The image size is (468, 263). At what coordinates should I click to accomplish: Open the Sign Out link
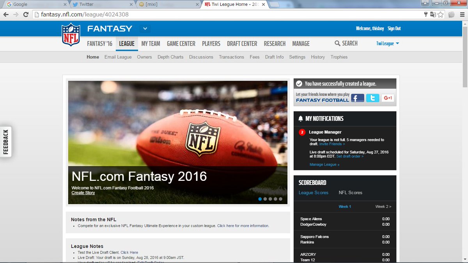pyautogui.click(x=394, y=28)
